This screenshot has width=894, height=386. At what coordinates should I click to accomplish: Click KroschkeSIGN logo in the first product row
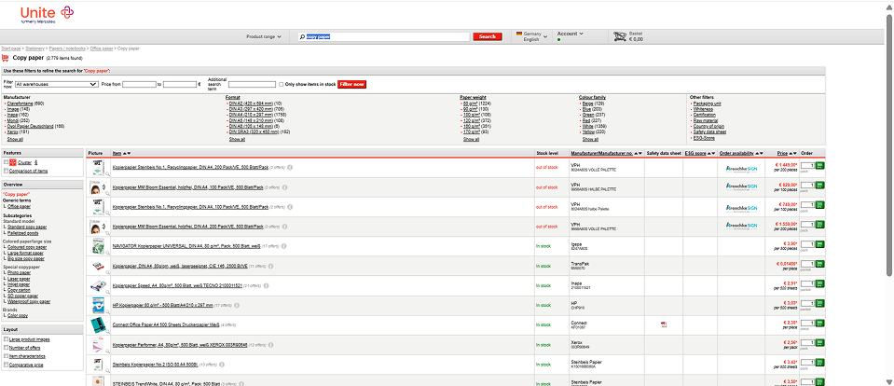click(x=741, y=170)
